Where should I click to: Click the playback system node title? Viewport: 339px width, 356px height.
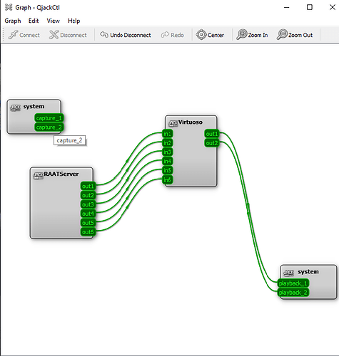click(308, 272)
